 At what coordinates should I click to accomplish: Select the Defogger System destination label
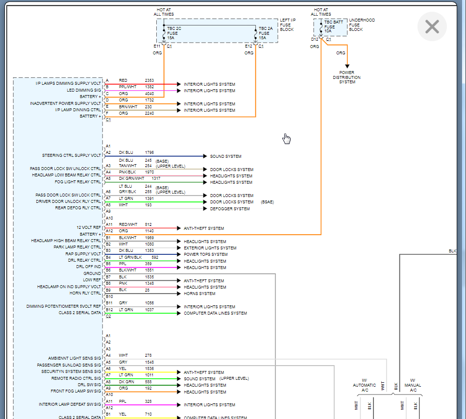point(230,209)
